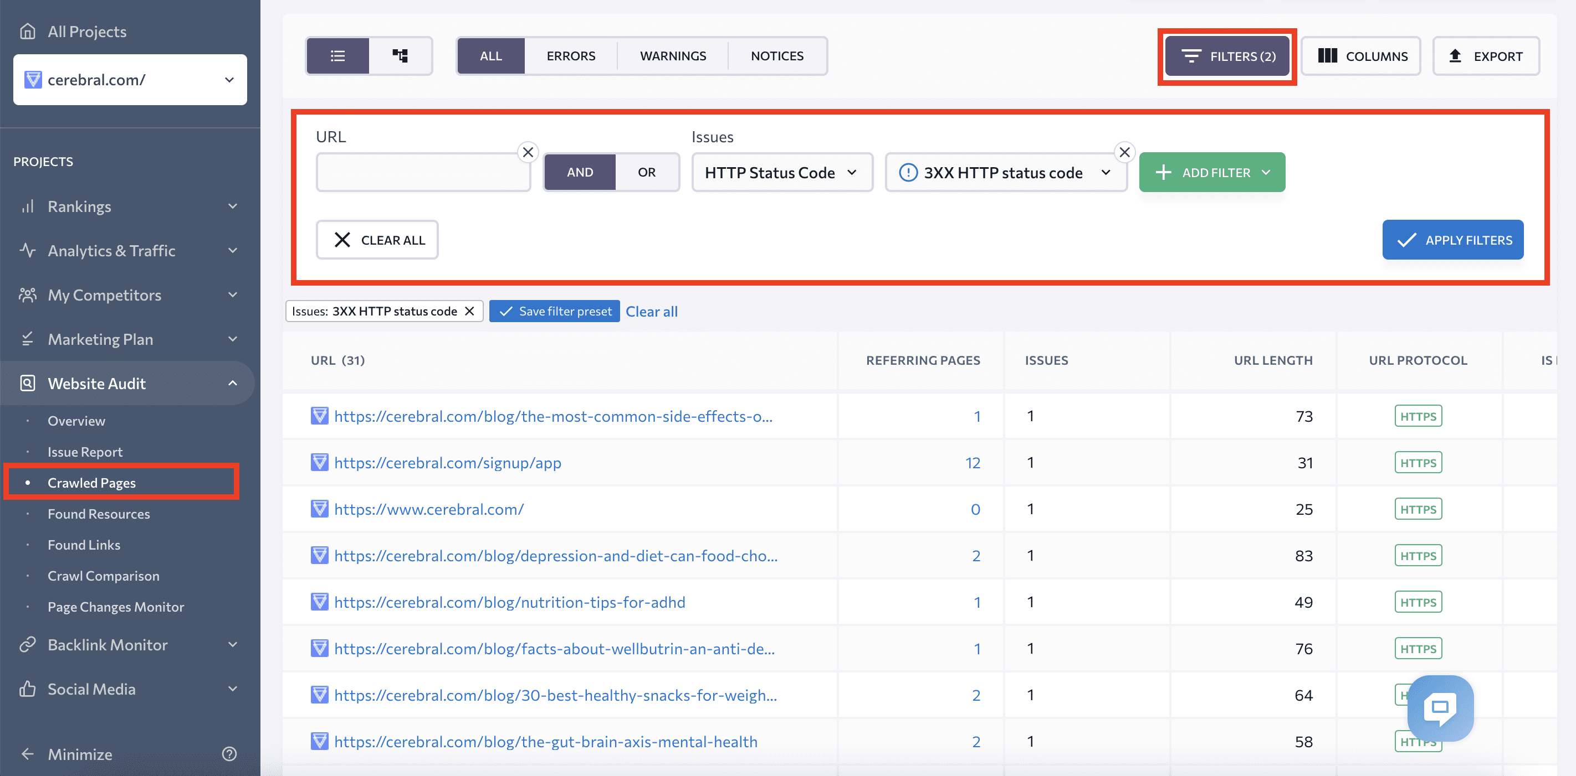Viewport: 1576px width, 776px height.
Task: Expand the Social Media chevron
Action: coord(233,689)
